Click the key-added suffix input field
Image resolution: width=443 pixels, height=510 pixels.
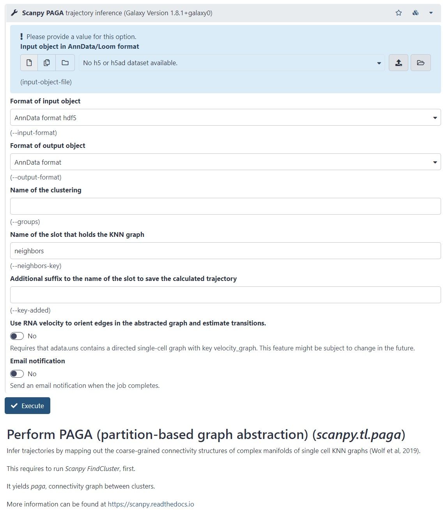pyautogui.click(x=225, y=295)
